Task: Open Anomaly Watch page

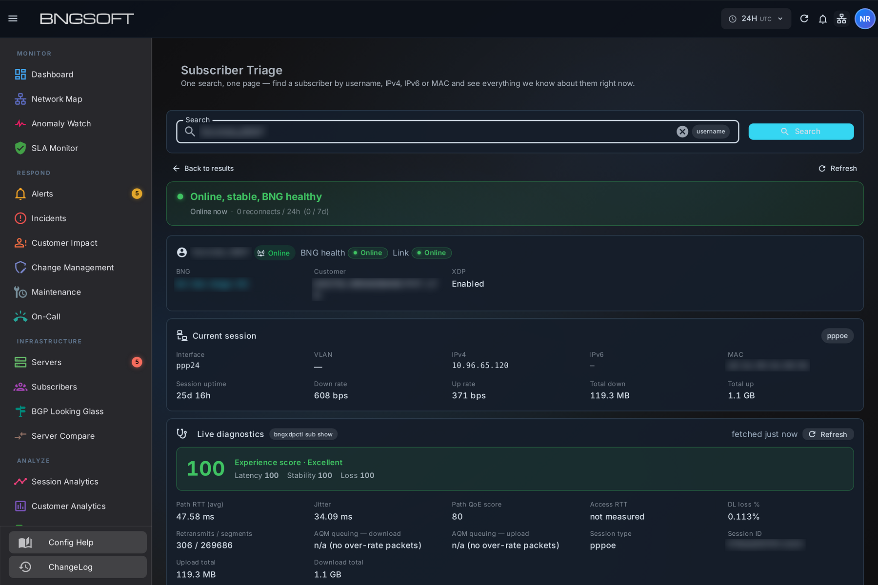Action: pos(76,124)
